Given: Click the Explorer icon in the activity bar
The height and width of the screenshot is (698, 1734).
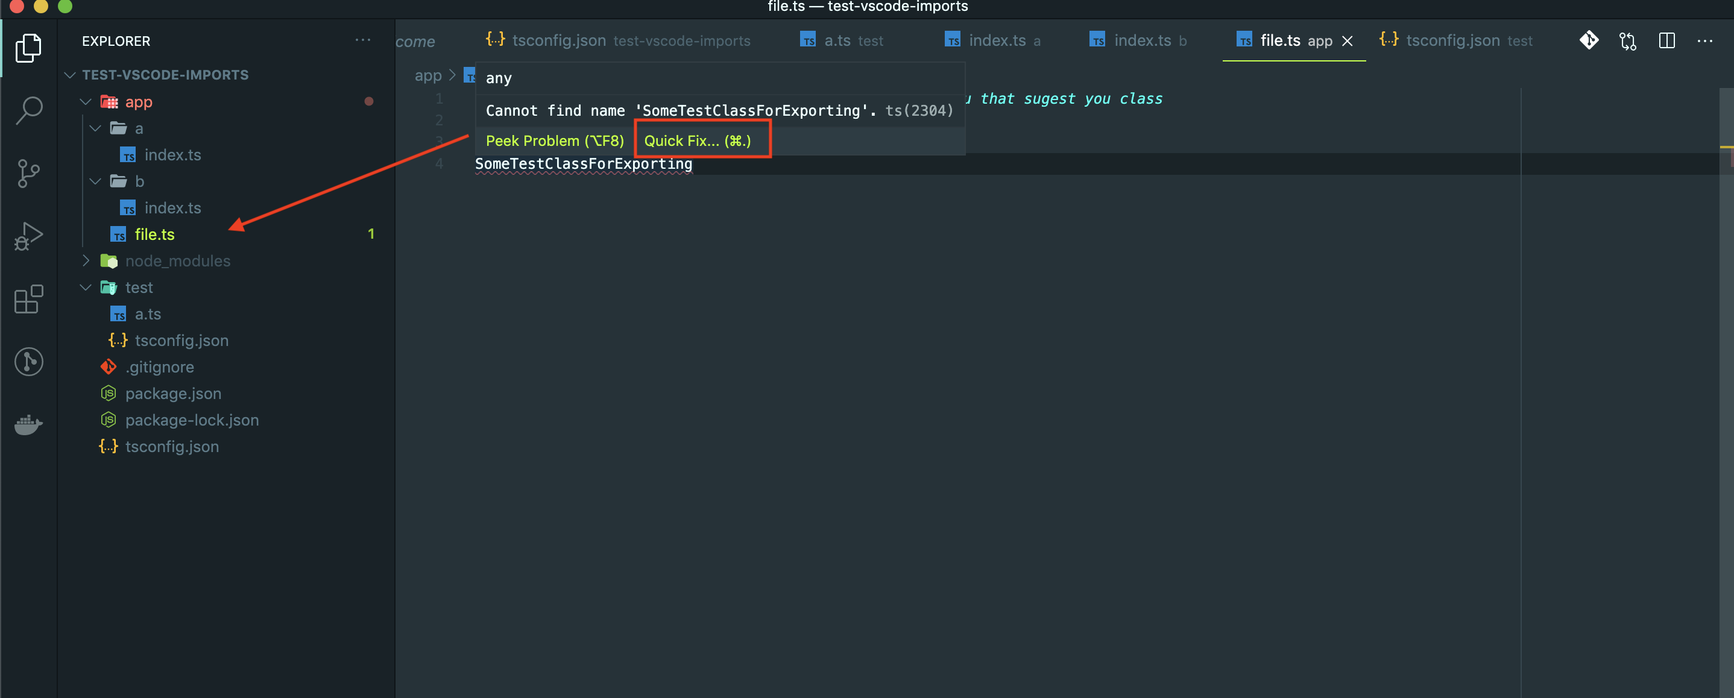Looking at the screenshot, I should pos(29,47).
